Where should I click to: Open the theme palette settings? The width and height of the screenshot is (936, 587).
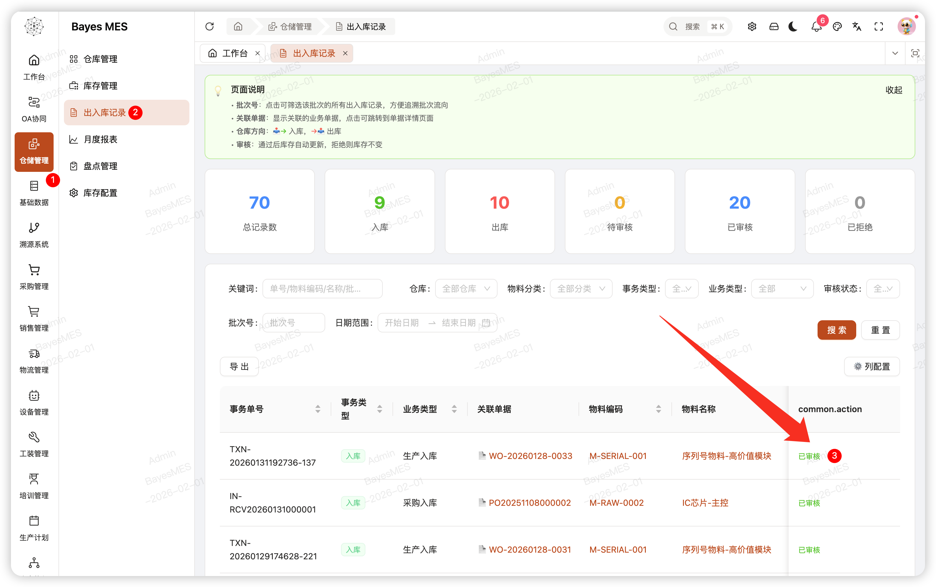click(x=837, y=26)
